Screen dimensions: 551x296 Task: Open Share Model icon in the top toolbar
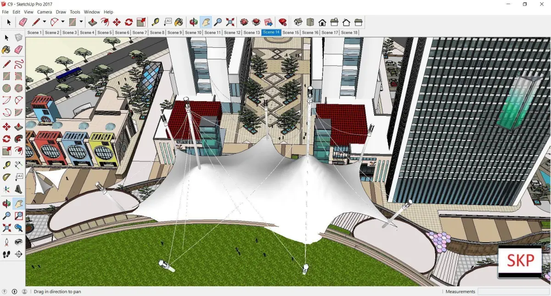(256, 22)
